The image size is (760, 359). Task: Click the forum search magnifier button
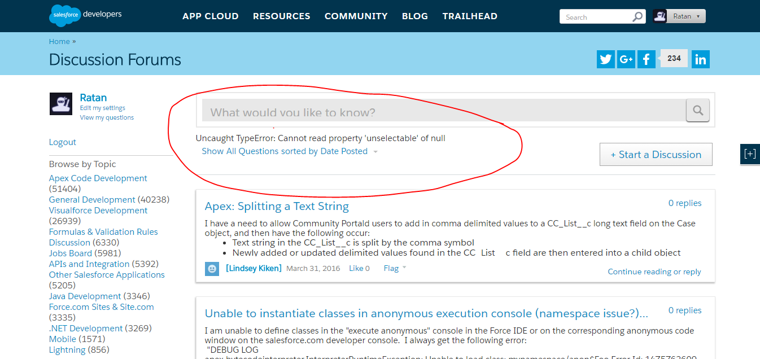pos(698,110)
